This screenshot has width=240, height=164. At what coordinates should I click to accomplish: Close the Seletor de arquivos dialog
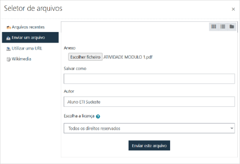233,8
